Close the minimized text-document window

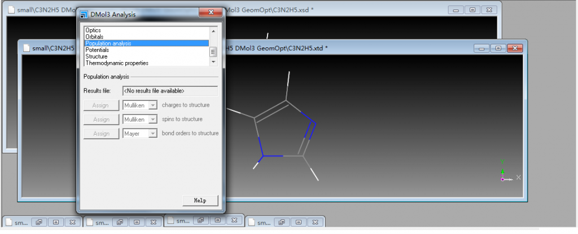(234, 220)
